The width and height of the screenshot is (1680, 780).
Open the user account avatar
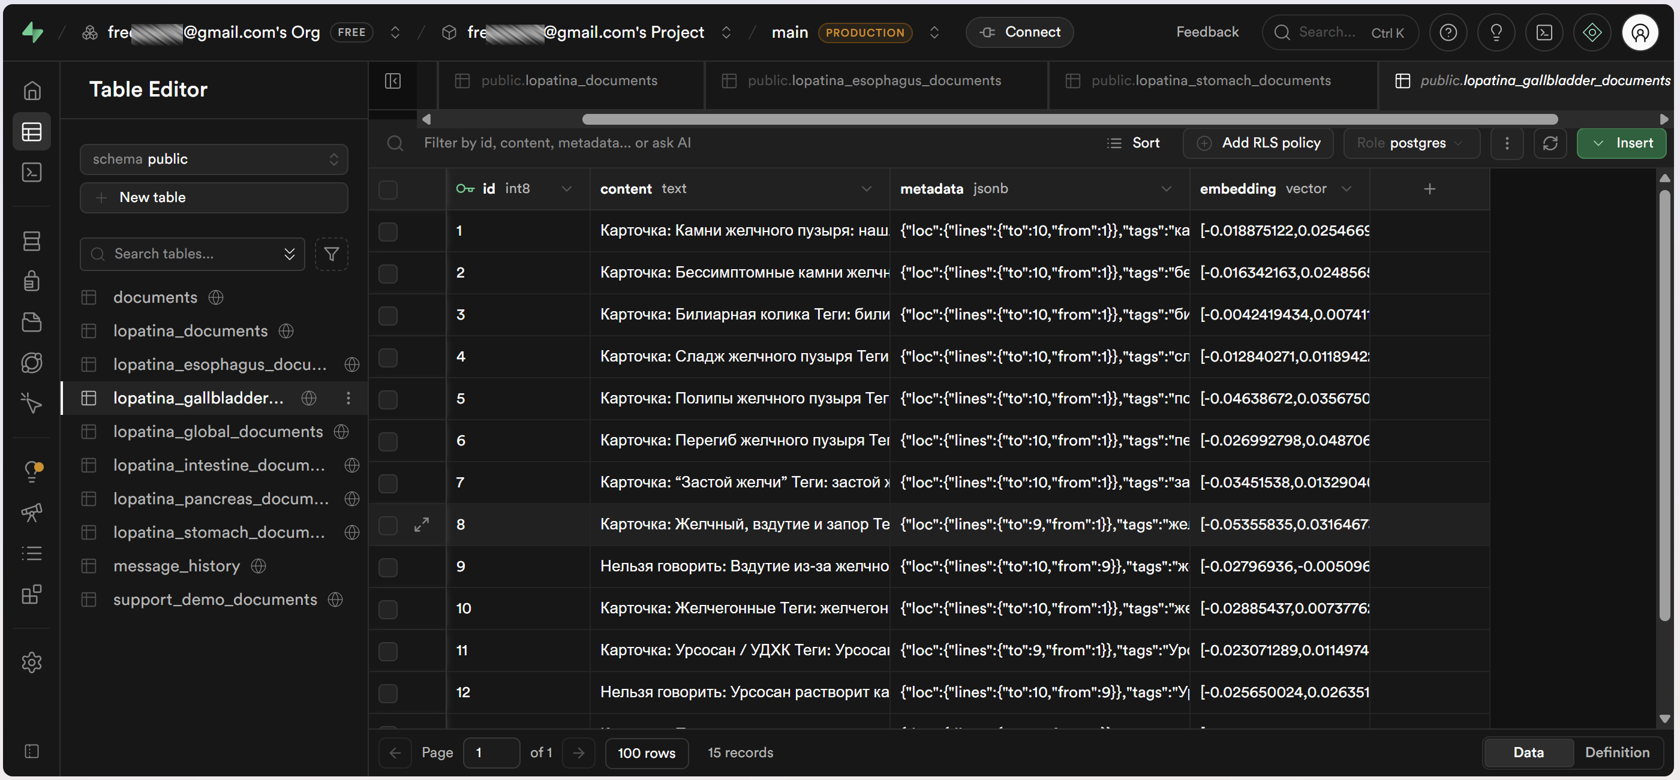coord(1640,32)
